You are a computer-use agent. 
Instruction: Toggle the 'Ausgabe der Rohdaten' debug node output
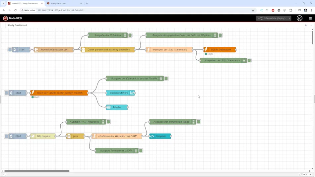[130, 35]
